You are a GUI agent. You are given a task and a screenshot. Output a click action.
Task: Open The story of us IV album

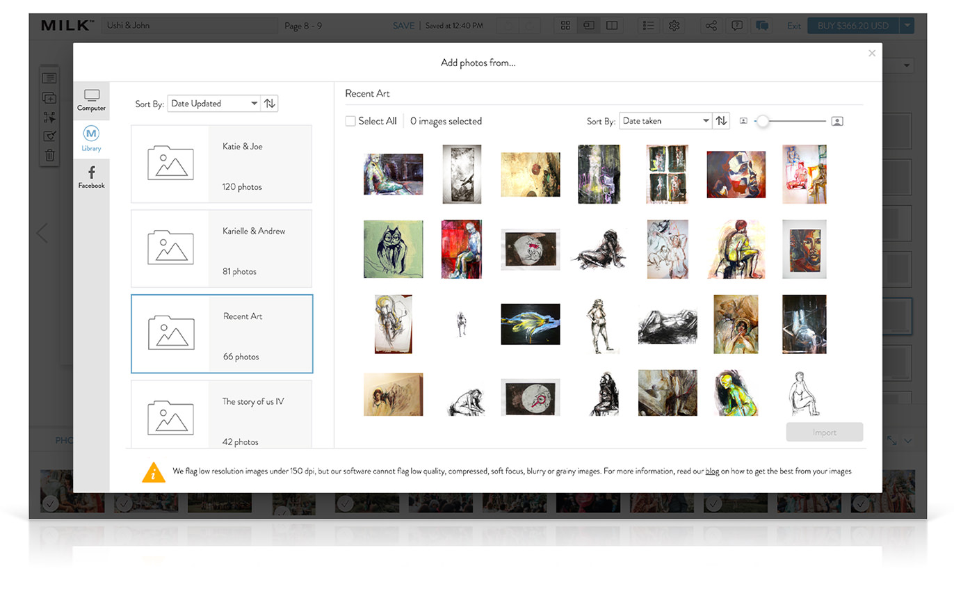point(221,414)
